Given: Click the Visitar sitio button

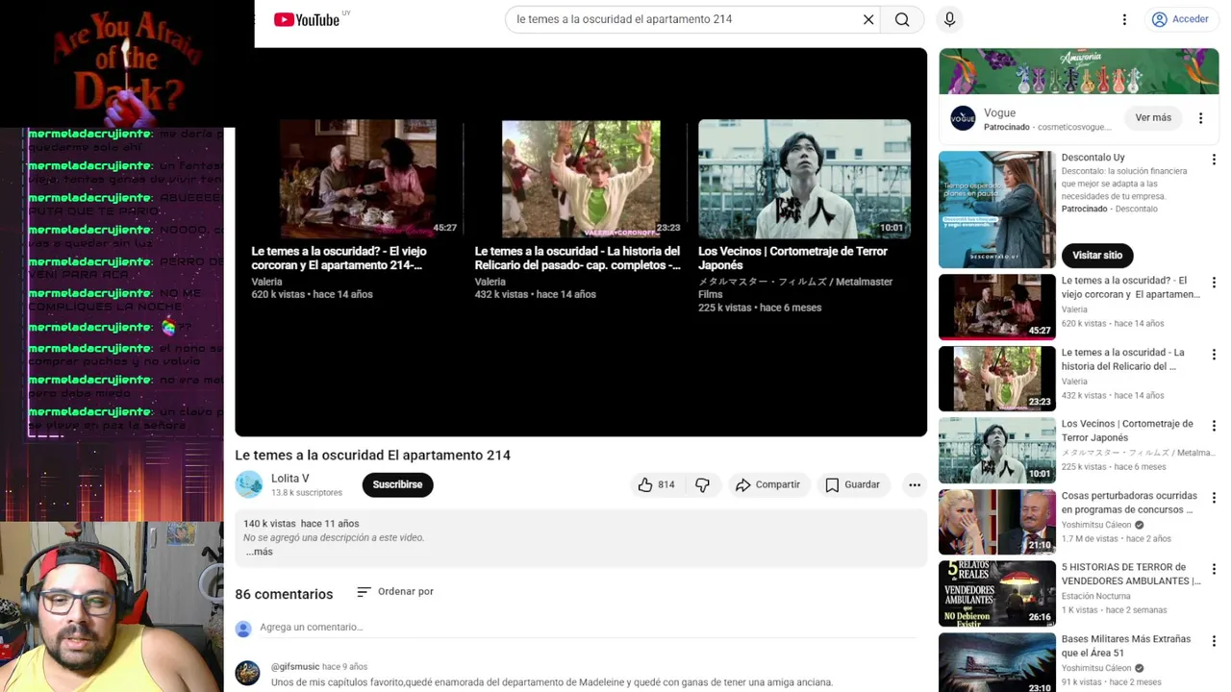Looking at the screenshot, I should point(1097,255).
